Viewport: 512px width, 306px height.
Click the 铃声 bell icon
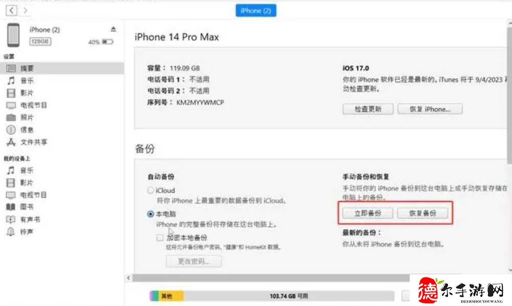point(11,231)
